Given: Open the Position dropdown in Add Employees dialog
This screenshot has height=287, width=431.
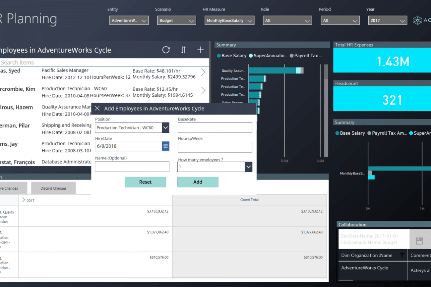Looking at the screenshot, I should point(165,128).
